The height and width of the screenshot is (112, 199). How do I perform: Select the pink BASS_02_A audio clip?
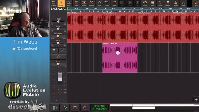(120, 58)
